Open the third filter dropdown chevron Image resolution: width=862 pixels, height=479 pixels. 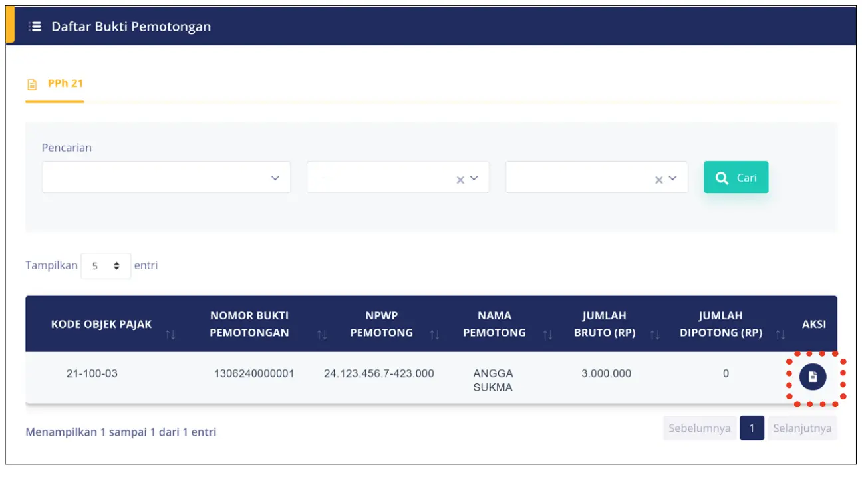pos(671,177)
